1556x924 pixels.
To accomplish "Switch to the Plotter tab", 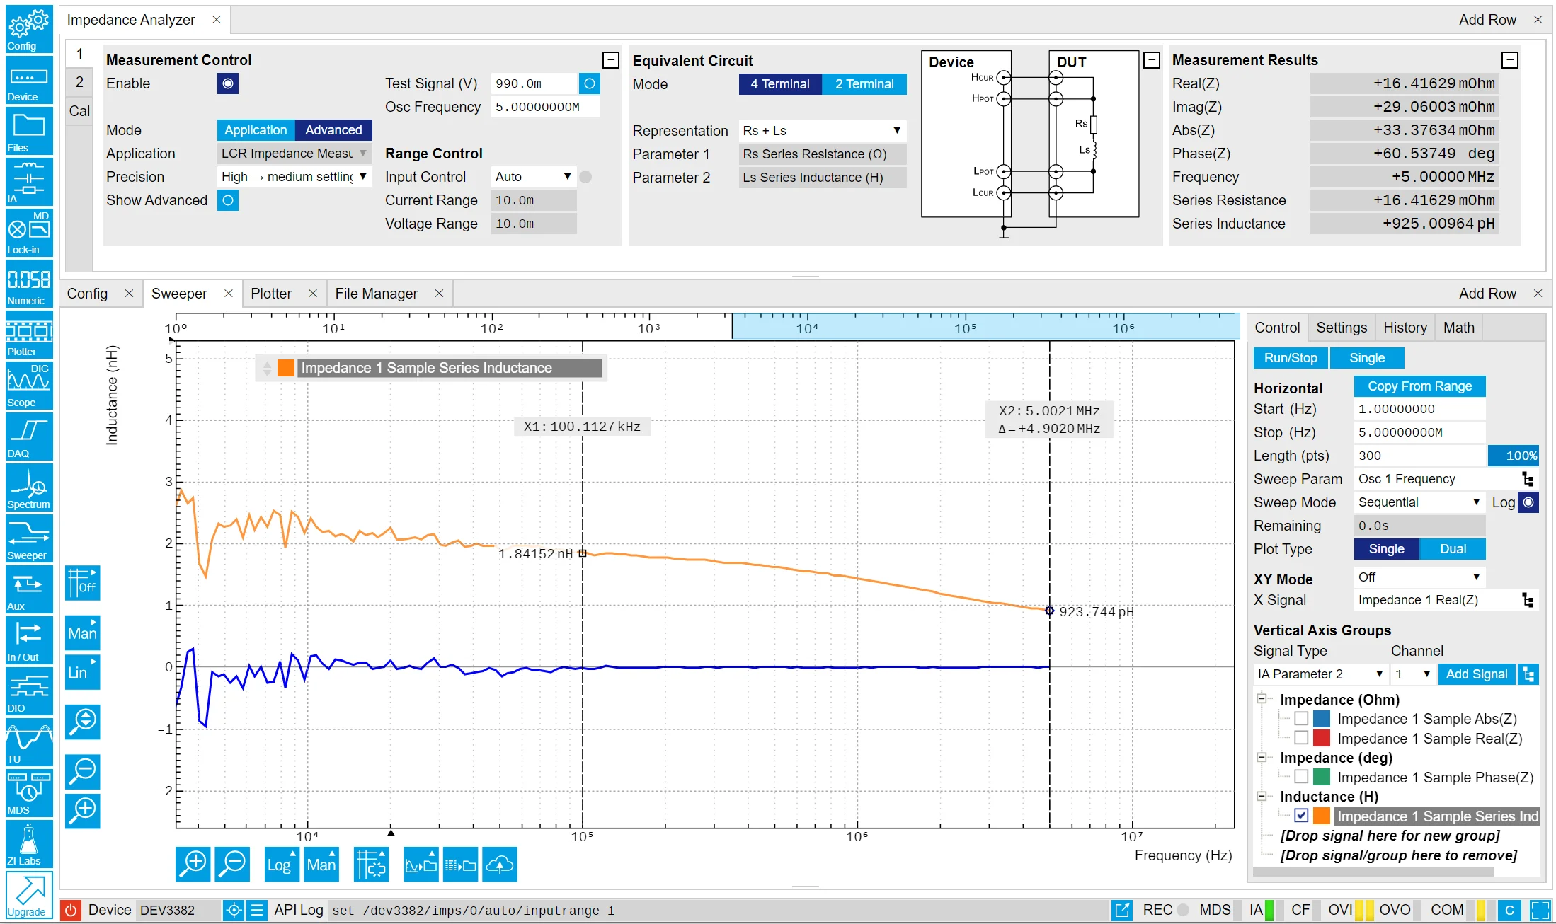I will tap(271, 294).
